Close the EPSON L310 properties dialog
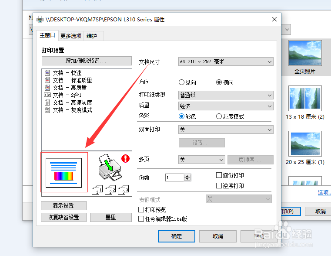 274,19
